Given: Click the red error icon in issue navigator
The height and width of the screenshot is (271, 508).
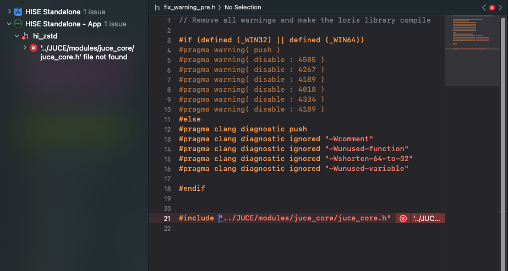Looking at the screenshot, I should point(34,48).
